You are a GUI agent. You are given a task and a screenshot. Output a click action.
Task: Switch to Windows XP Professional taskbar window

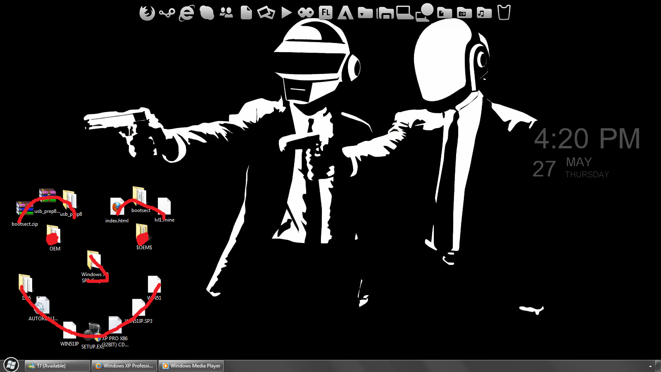[124, 366]
